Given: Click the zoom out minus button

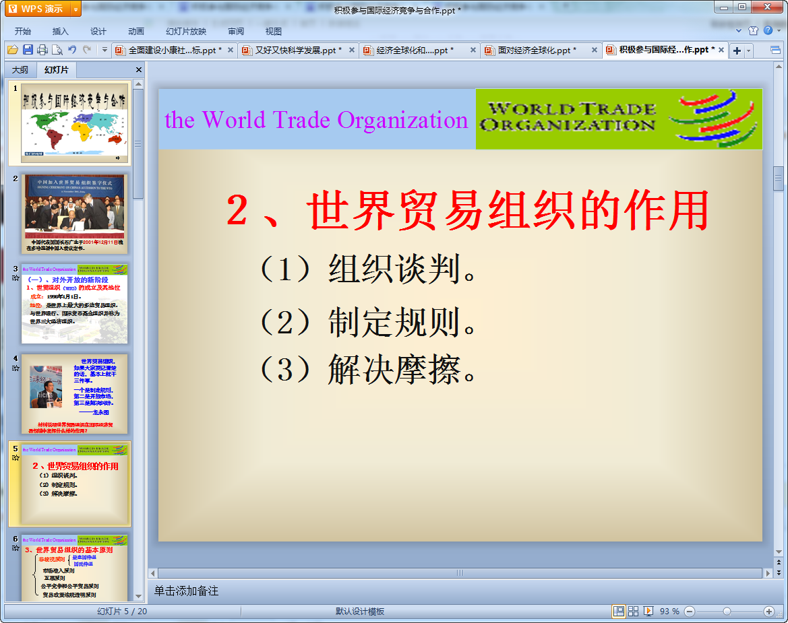Looking at the screenshot, I should [690, 611].
